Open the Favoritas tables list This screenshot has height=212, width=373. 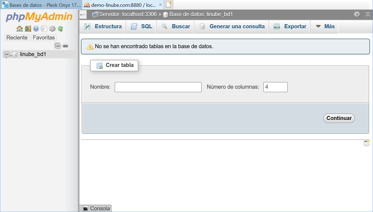tap(44, 38)
